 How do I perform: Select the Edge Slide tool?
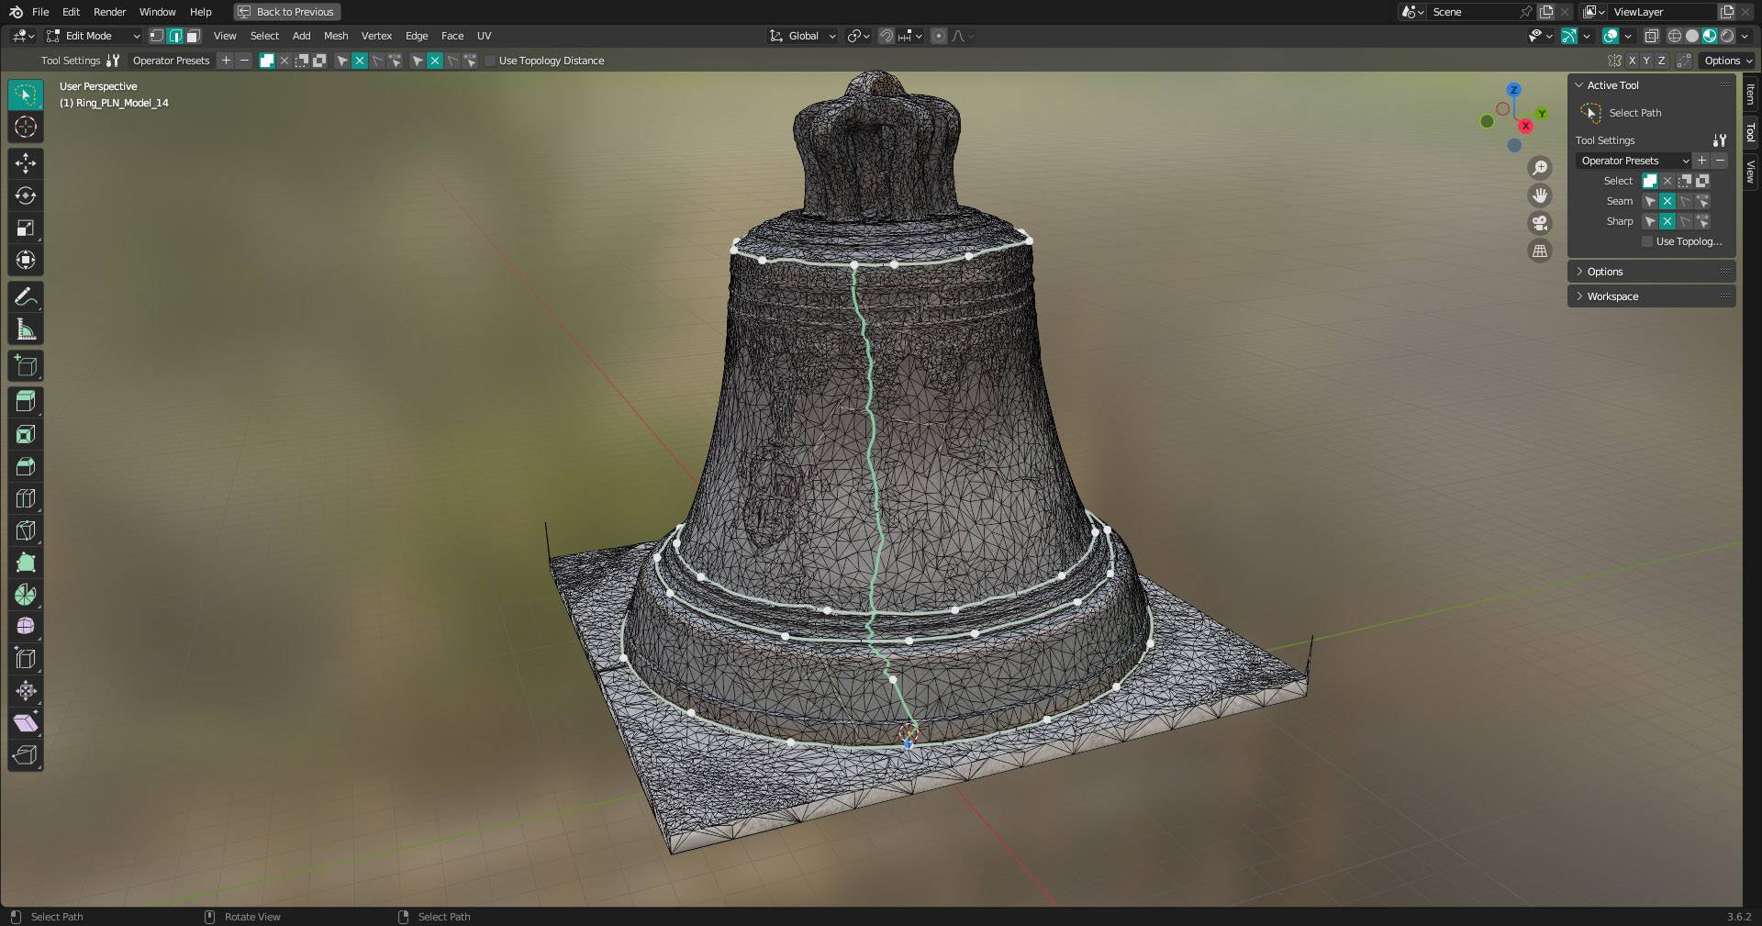click(26, 659)
